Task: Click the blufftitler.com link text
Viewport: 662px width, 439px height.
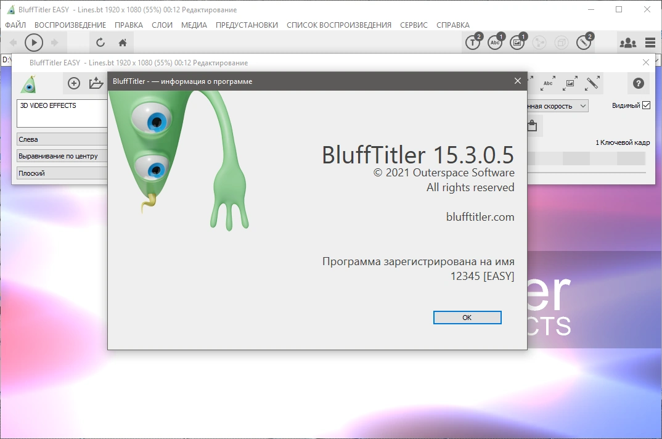Action: pyautogui.click(x=480, y=217)
